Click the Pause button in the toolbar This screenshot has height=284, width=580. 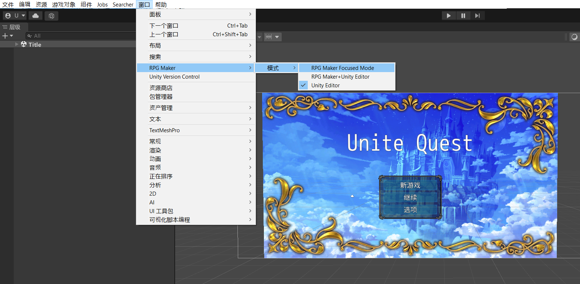point(463,16)
